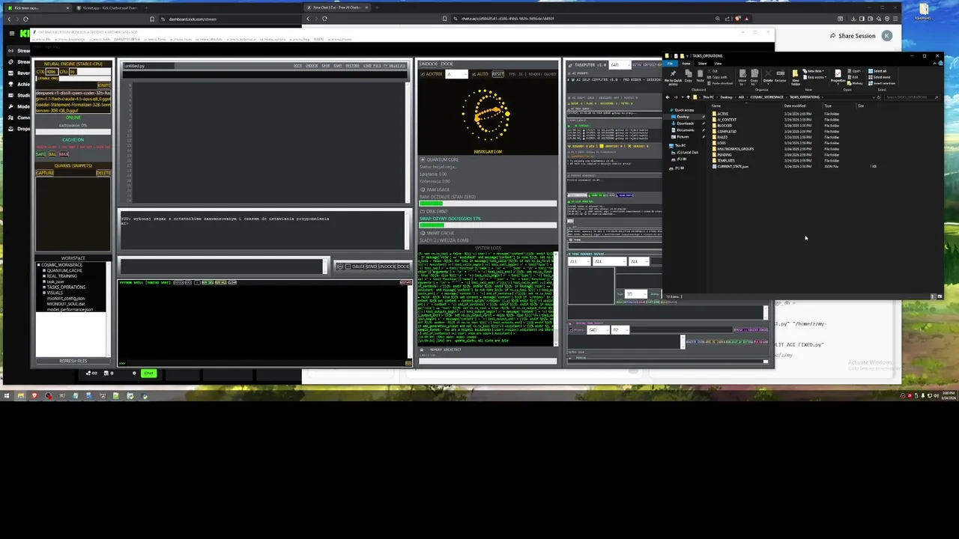Click Select all in Explorer ribbon

[x=877, y=71]
